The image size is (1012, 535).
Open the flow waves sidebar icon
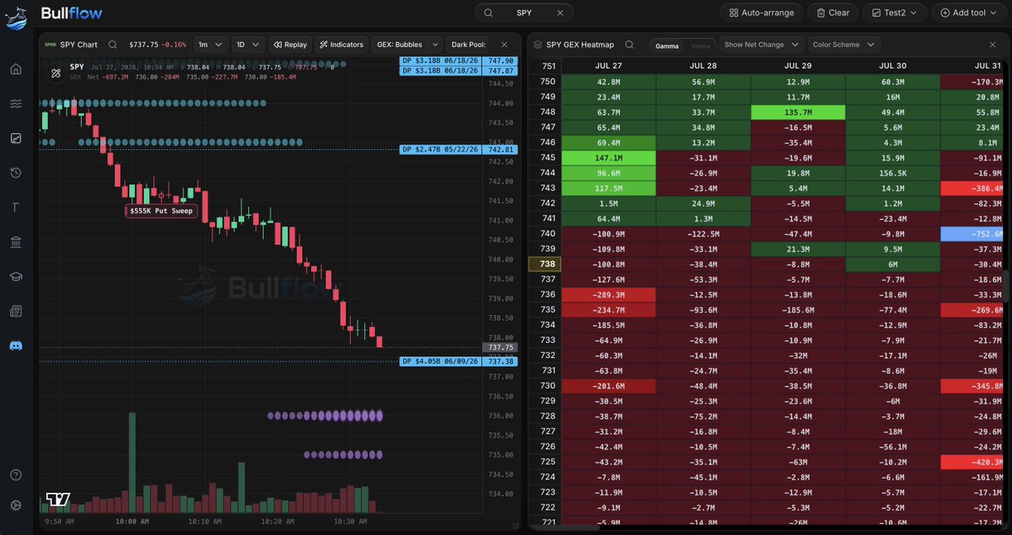16,104
